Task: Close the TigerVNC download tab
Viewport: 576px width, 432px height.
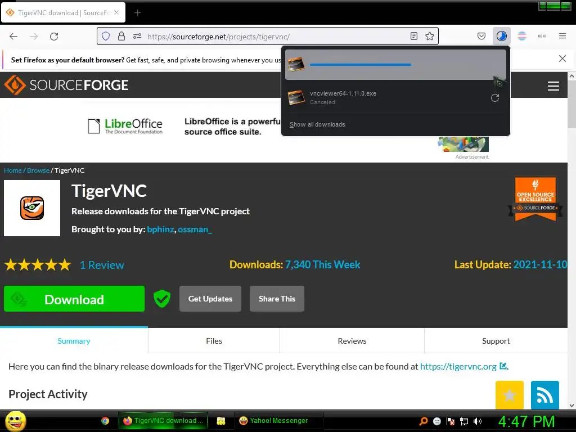Action: click(x=116, y=12)
